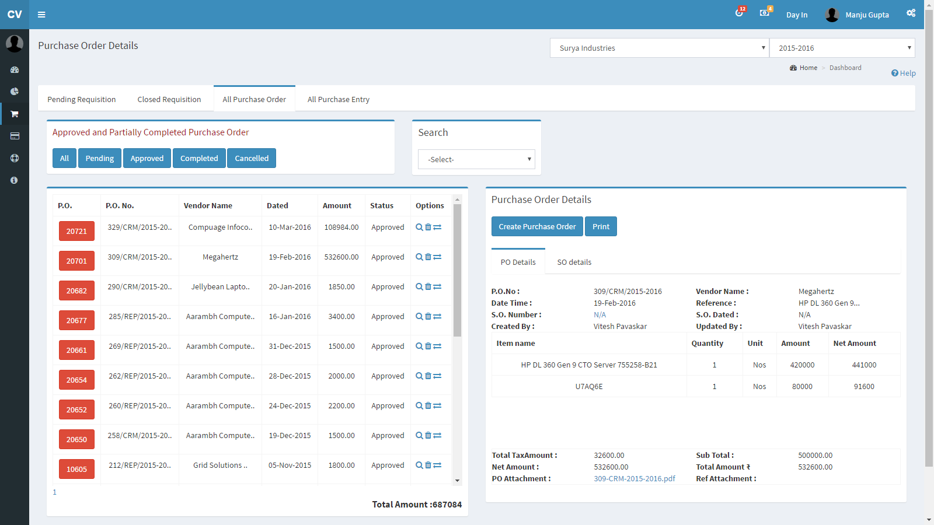Open PO number 20721 red button

click(x=76, y=231)
